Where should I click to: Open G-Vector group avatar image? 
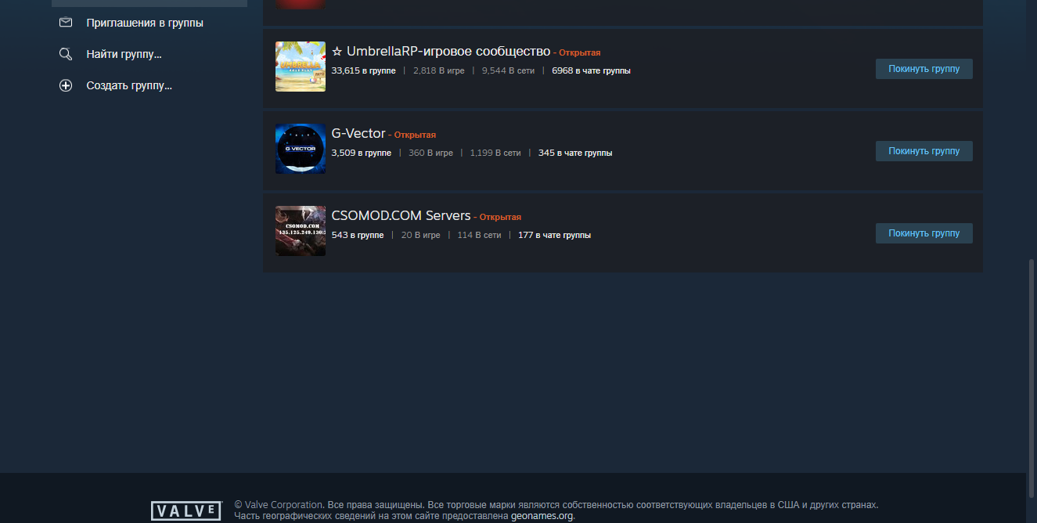coord(301,149)
